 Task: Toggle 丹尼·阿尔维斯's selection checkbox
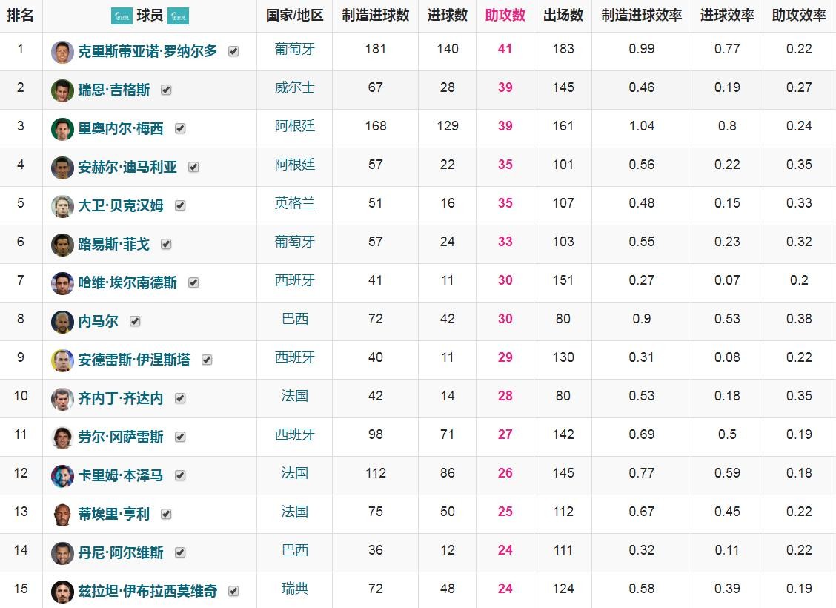pyautogui.click(x=180, y=553)
